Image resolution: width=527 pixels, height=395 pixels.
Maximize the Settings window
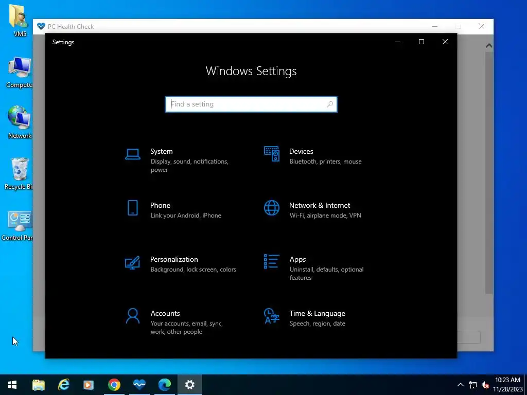click(421, 42)
